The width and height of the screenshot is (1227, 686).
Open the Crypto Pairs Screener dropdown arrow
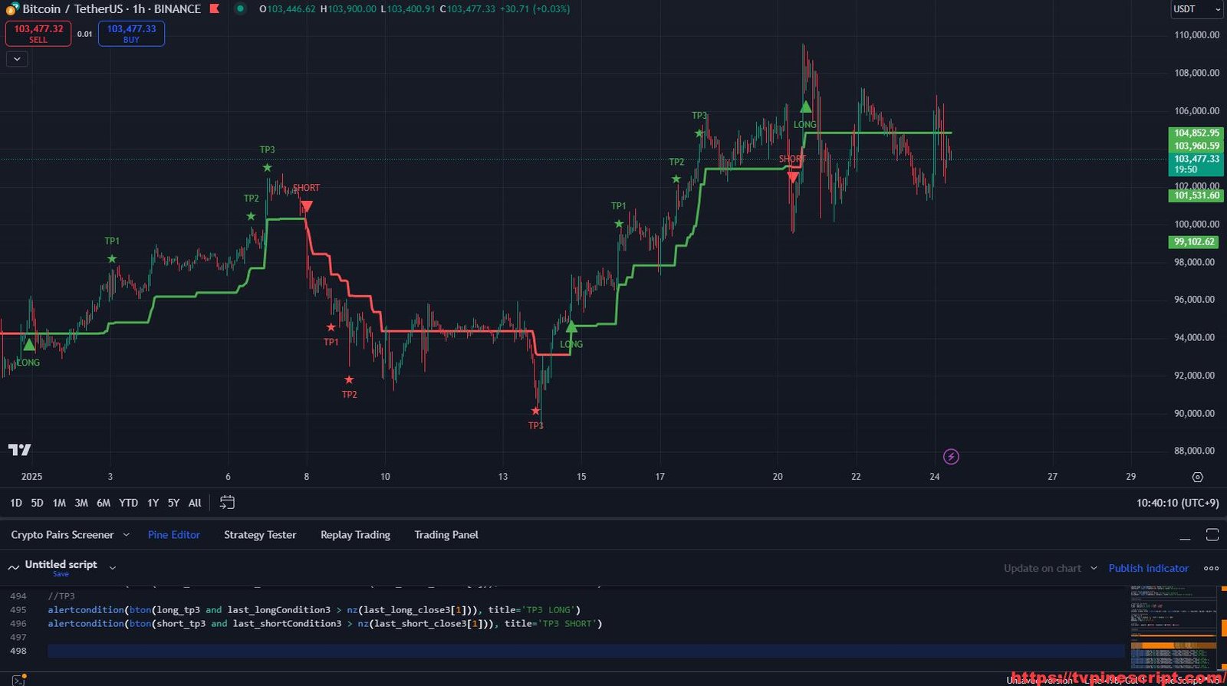(x=127, y=535)
